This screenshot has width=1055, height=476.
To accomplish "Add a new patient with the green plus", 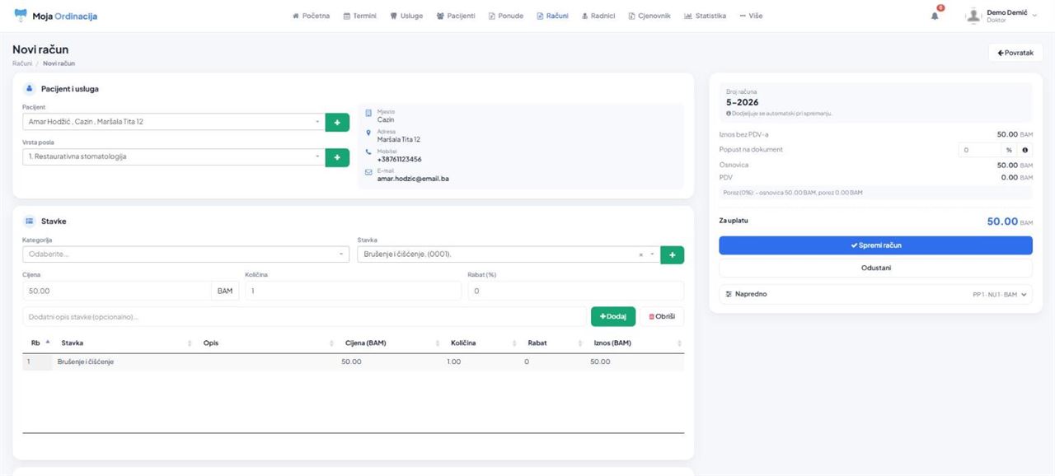I will point(337,122).
